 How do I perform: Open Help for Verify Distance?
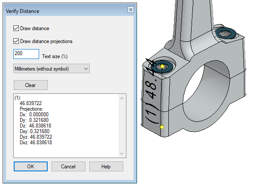click(x=106, y=167)
